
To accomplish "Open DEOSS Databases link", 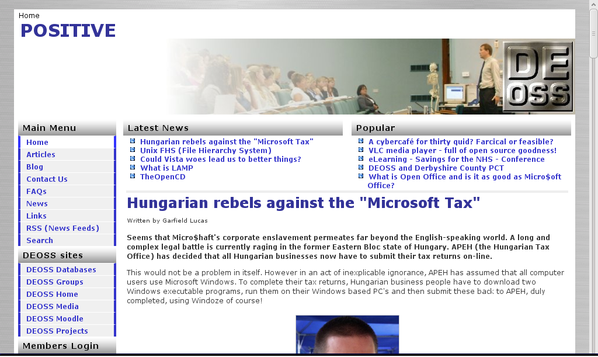I will 61,270.
